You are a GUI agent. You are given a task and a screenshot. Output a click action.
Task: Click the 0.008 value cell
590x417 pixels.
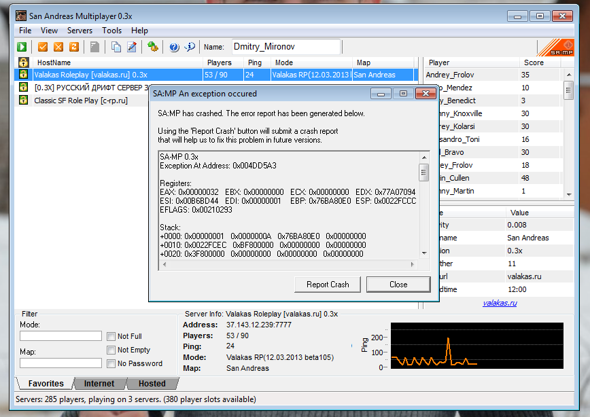click(x=517, y=225)
